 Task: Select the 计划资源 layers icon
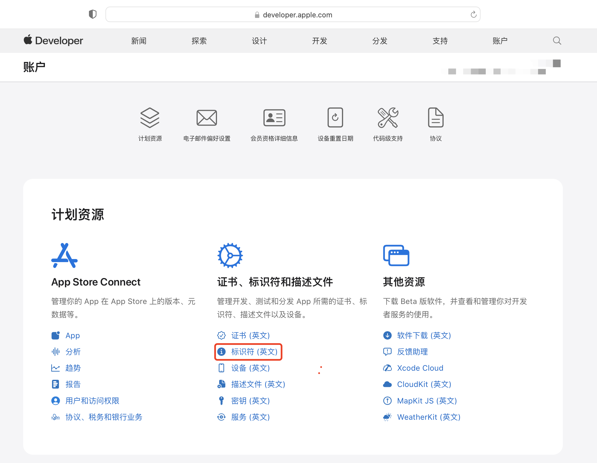[150, 118]
